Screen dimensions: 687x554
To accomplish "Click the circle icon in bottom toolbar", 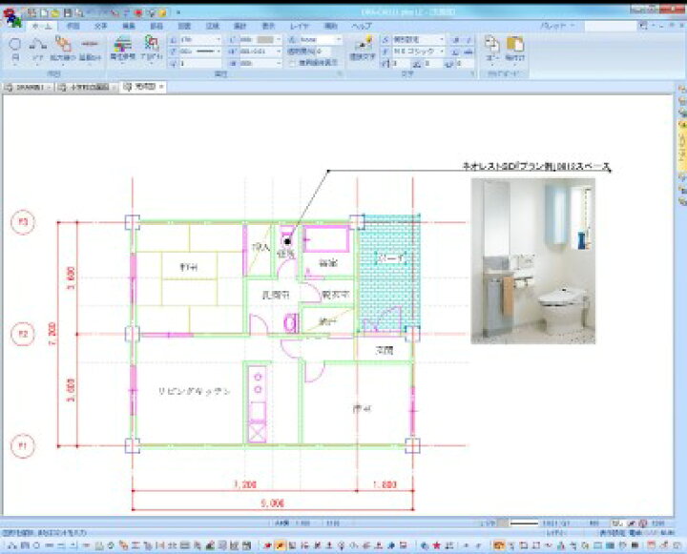I will point(37,545).
